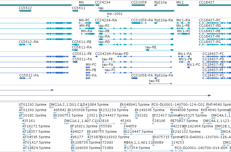Select the Mlc1-PC protein label
Viewport: 231px width, 152px height.
(194, 65)
